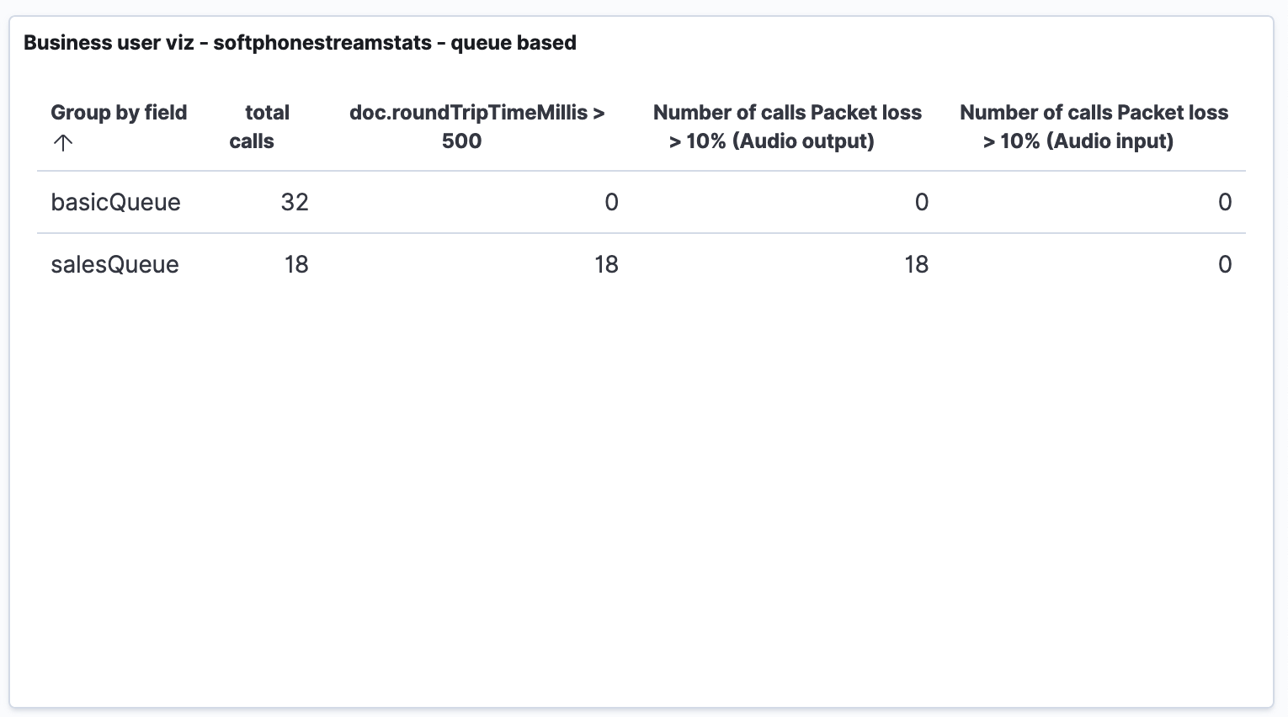This screenshot has width=1288, height=717.
Task: Click doc.roundTripTimeMillis > 500 column header
Action: [x=477, y=126]
